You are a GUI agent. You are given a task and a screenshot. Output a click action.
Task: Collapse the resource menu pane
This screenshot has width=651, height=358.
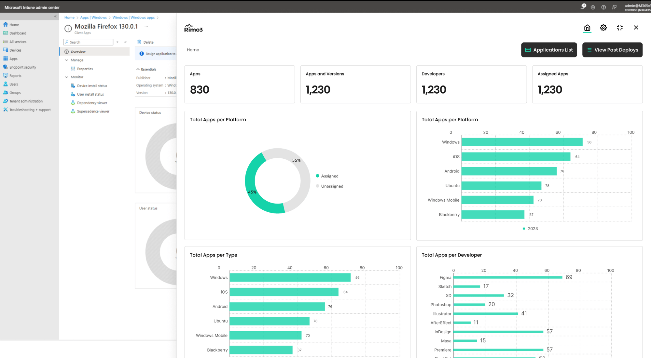click(125, 42)
